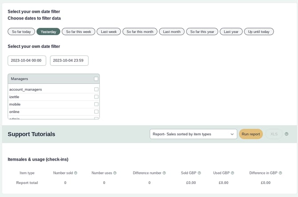
Task: Enable the izettle checkbox
Action: [96, 97]
